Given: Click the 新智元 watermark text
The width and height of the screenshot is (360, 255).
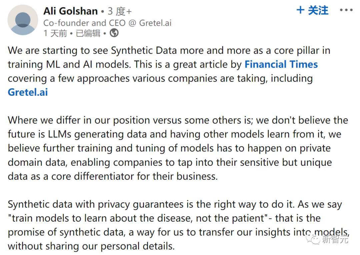Looking at the screenshot, I should click(x=335, y=239).
